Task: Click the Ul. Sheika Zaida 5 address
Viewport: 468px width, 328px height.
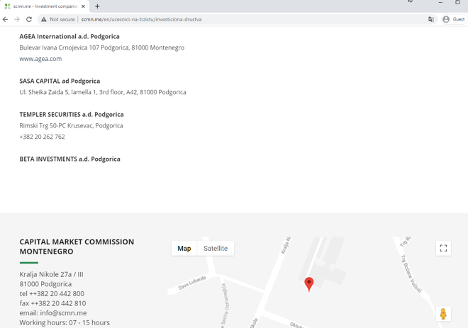Action: click(x=103, y=92)
